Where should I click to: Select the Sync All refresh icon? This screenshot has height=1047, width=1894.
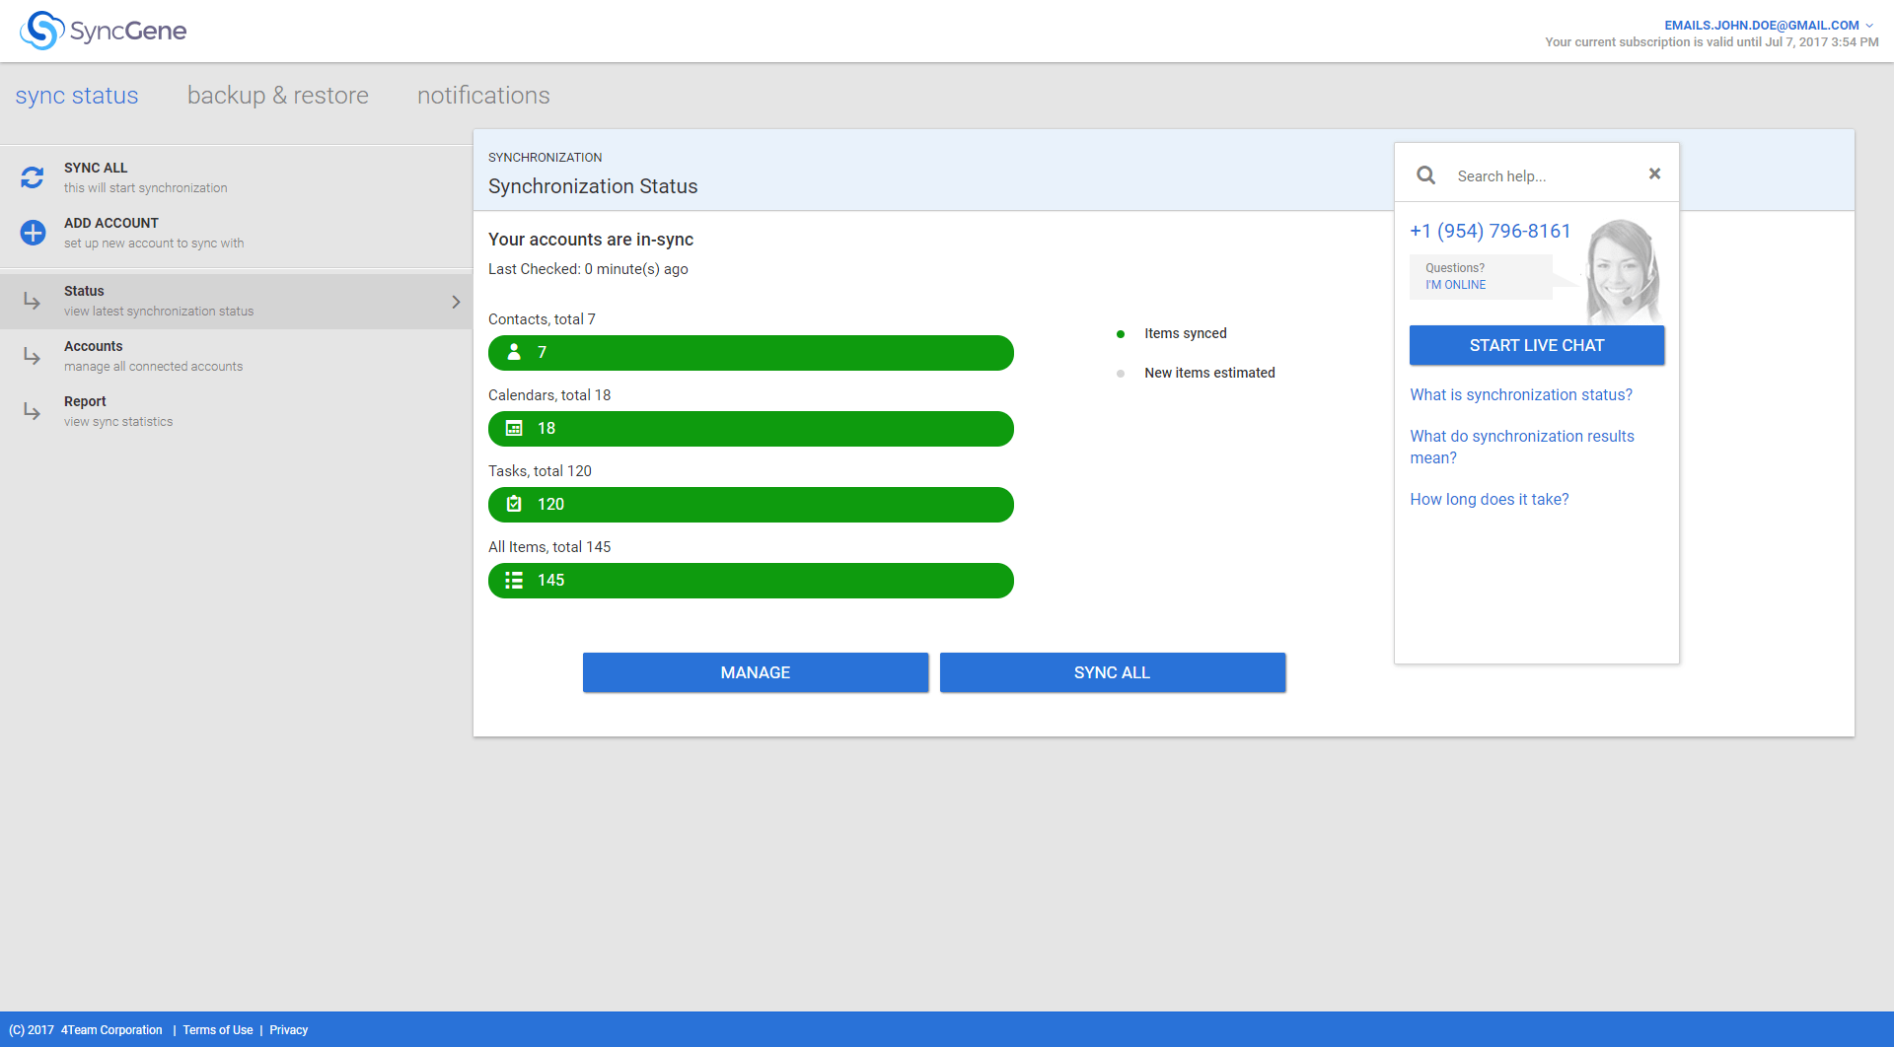(33, 177)
